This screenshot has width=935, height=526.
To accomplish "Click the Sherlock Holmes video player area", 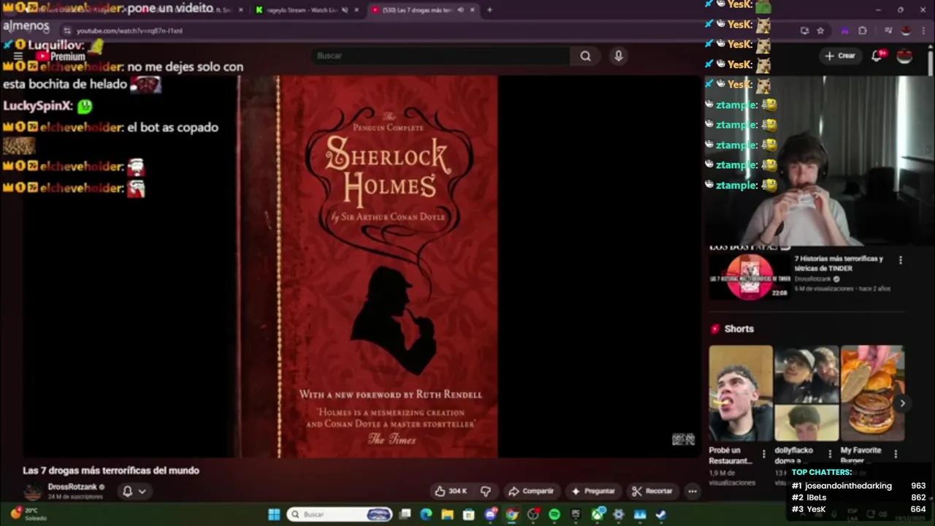I will pos(362,267).
